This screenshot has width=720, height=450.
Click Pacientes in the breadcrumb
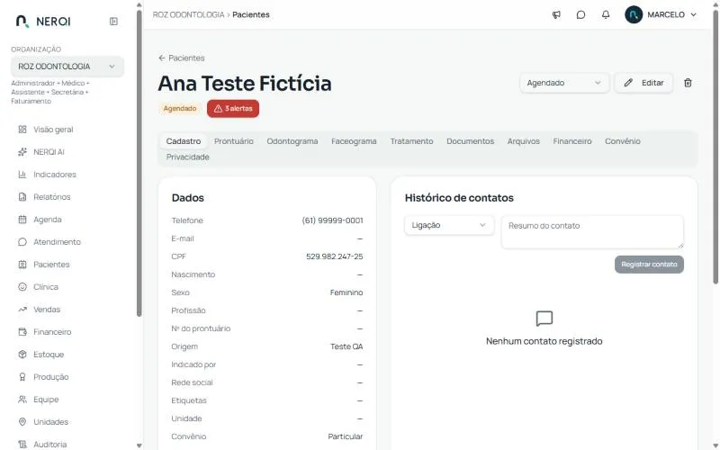(251, 14)
